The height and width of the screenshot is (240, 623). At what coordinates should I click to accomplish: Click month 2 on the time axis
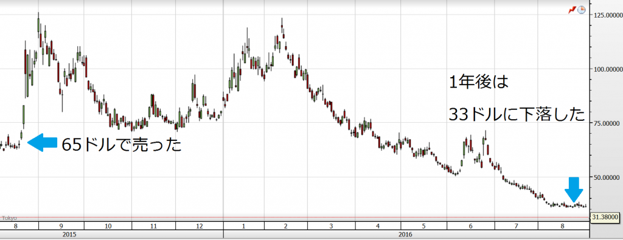285,226
